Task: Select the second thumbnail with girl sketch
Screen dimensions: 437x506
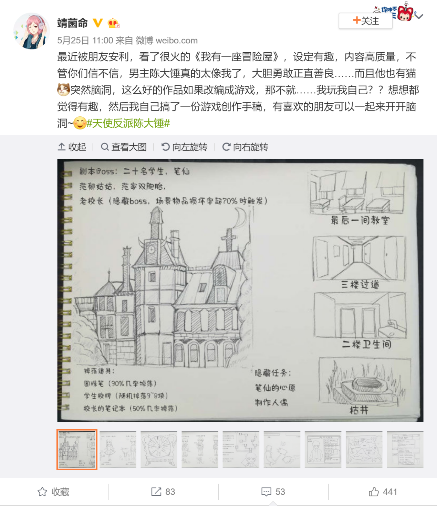Action: tap(118, 449)
